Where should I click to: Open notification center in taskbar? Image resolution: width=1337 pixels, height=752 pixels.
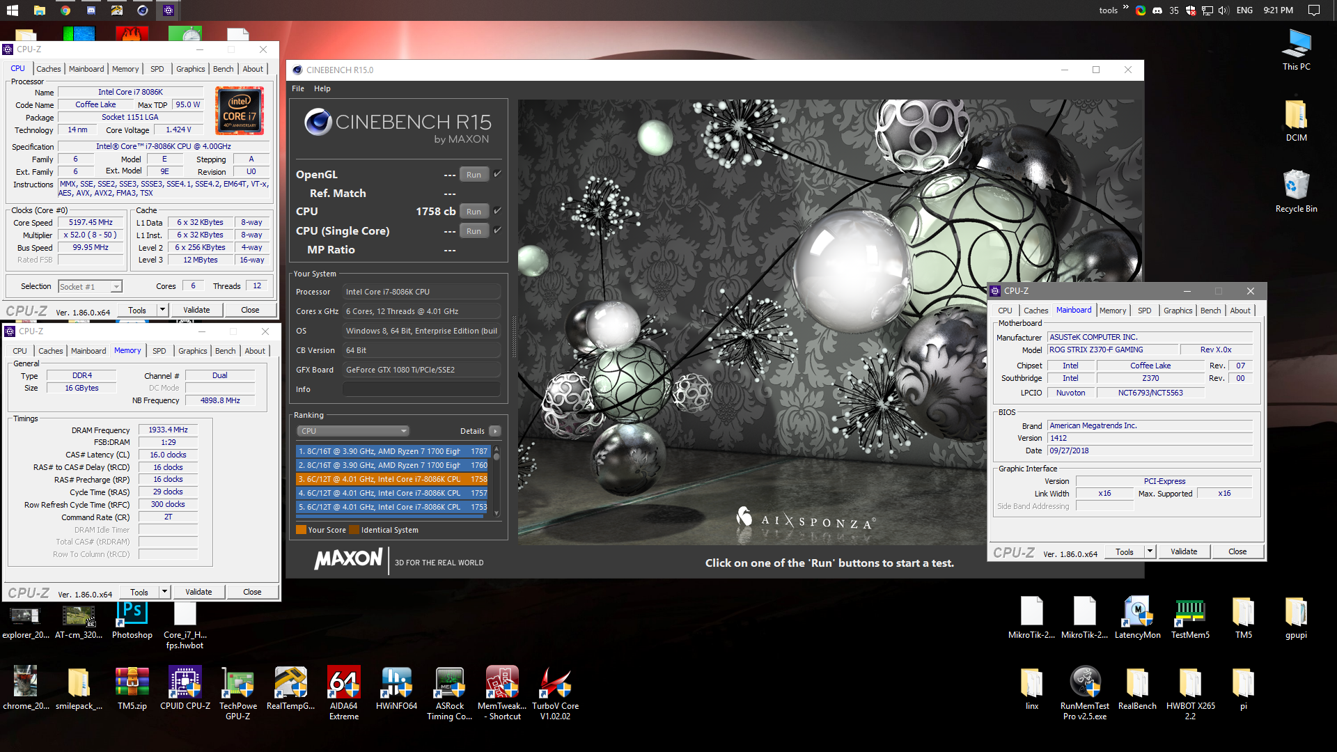[x=1314, y=10]
